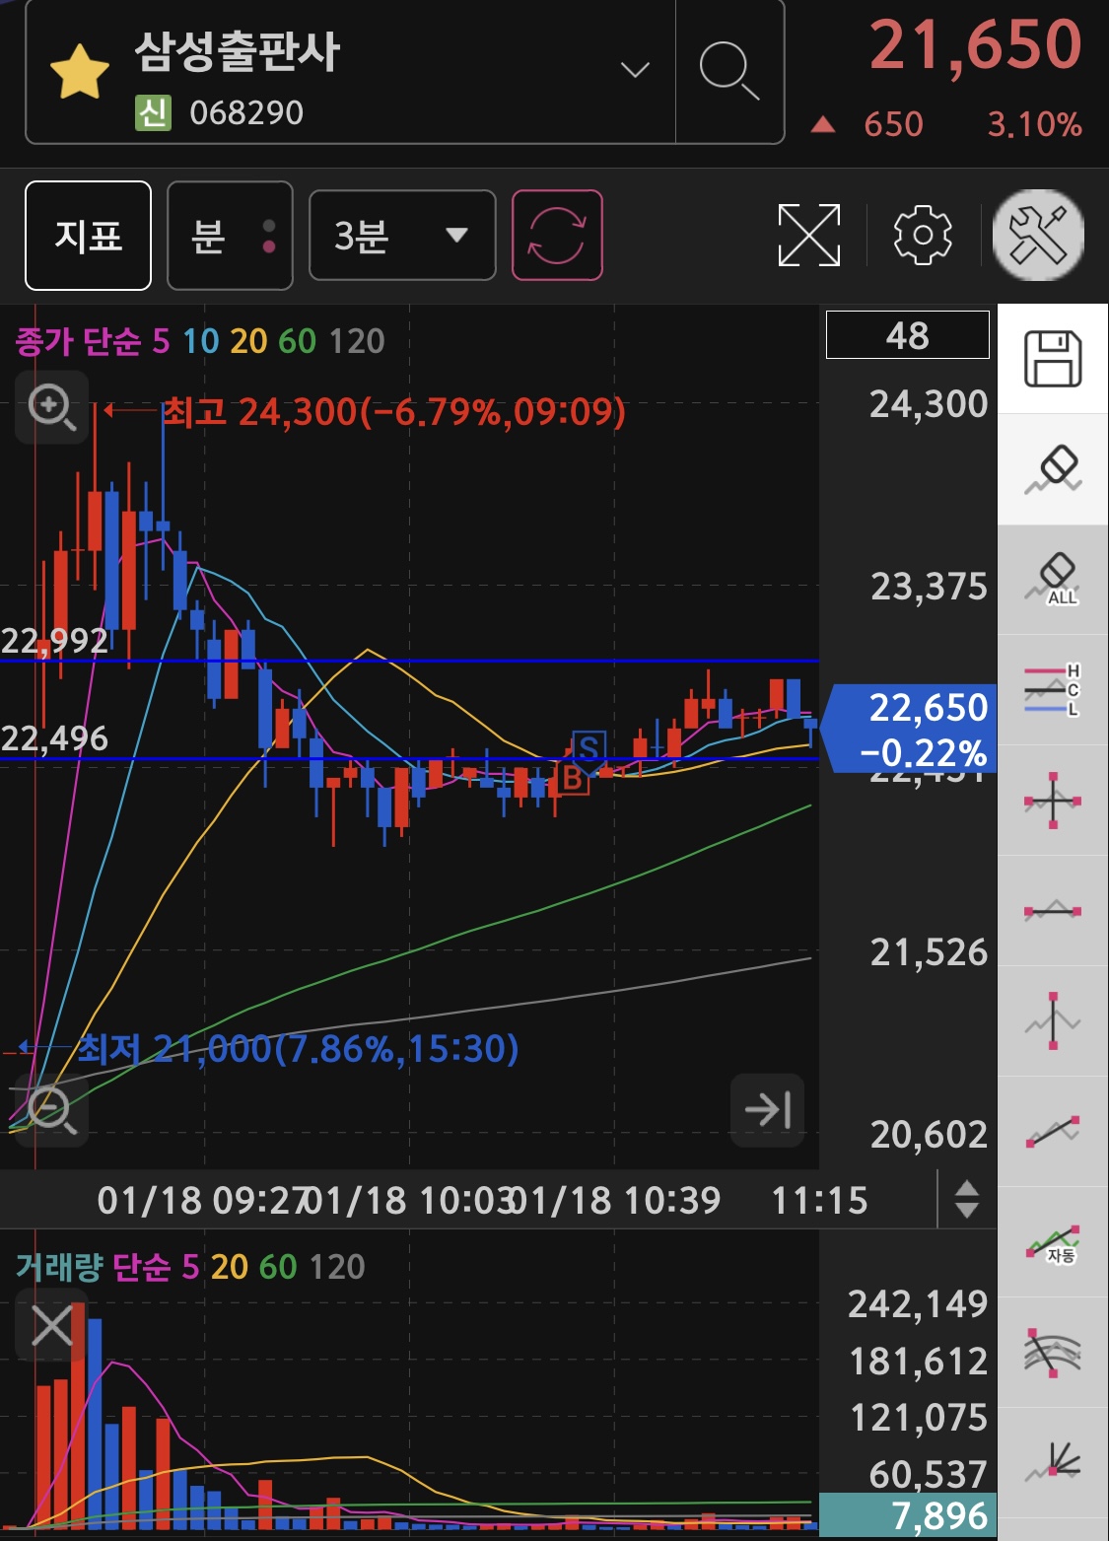
Task: Click the time axis label 11:15
Action: click(819, 1201)
